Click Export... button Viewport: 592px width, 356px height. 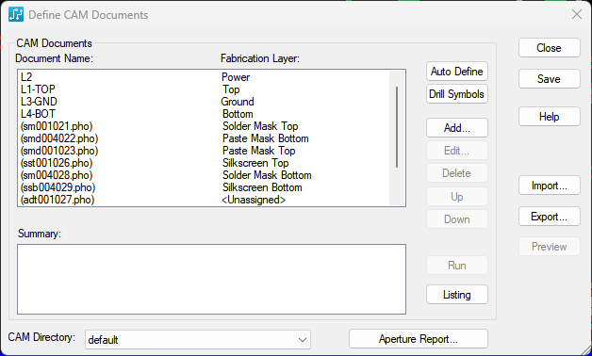(549, 217)
